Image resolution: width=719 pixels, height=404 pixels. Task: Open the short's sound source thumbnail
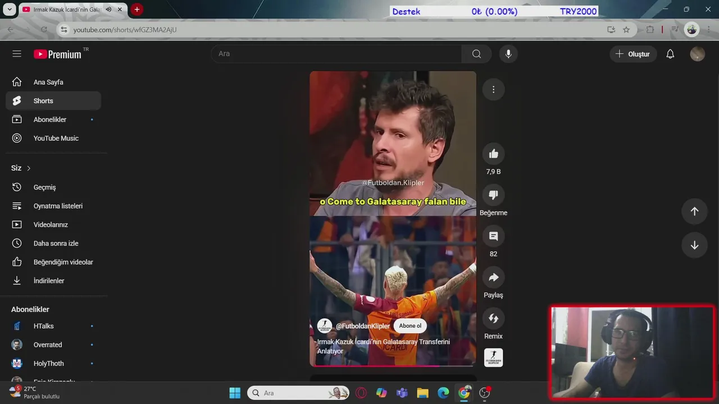point(494,357)
